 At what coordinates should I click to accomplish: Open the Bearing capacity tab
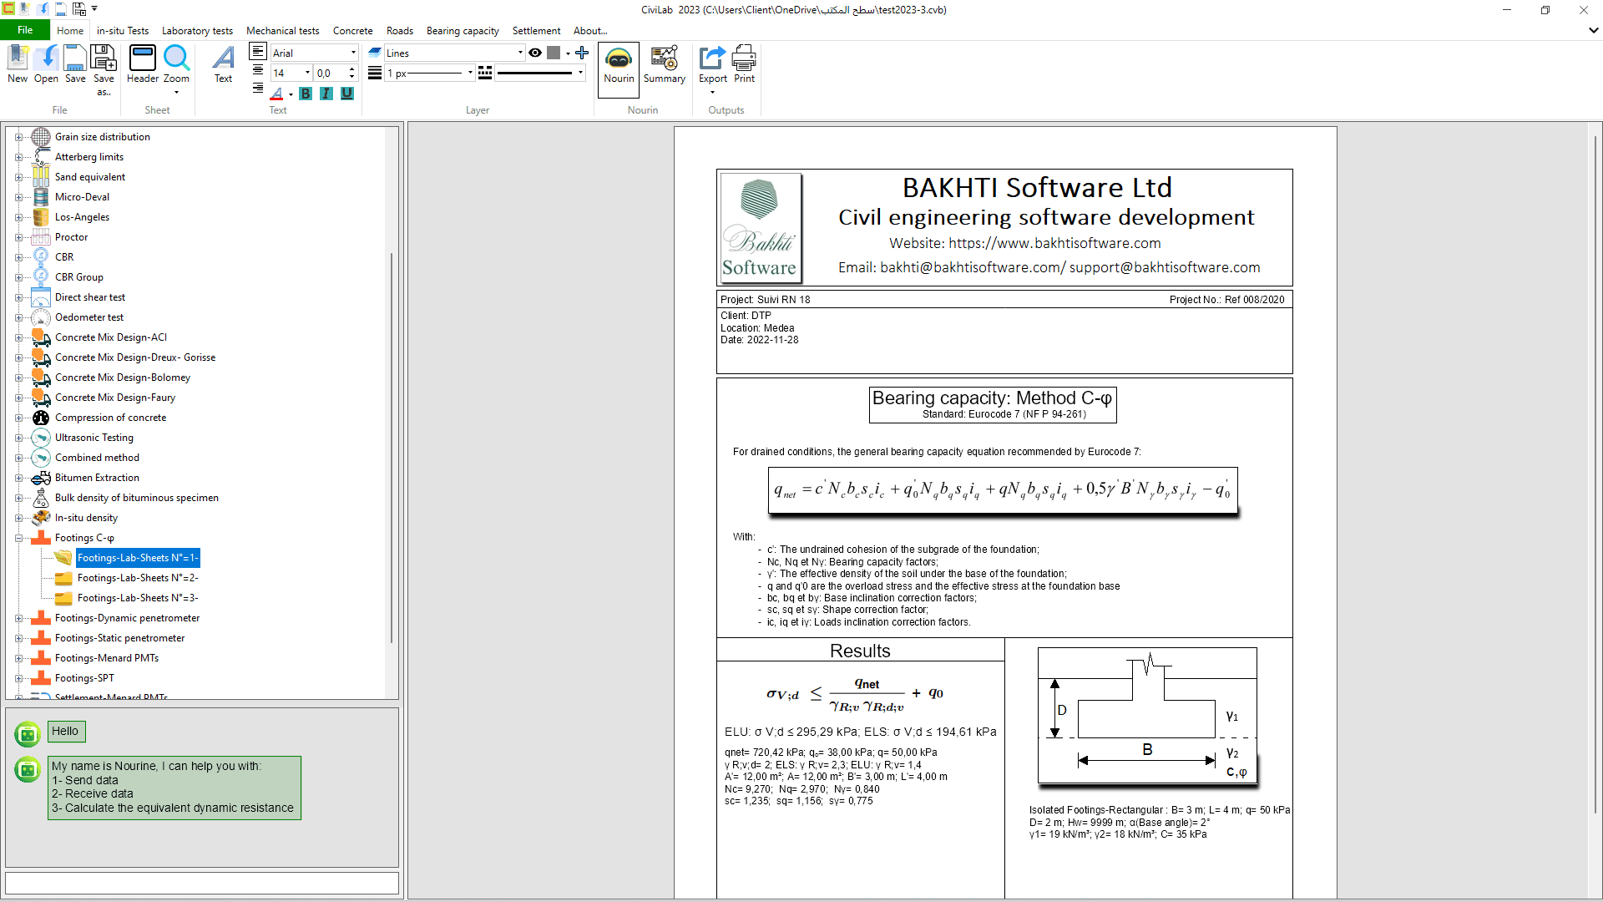coord(462,31)
